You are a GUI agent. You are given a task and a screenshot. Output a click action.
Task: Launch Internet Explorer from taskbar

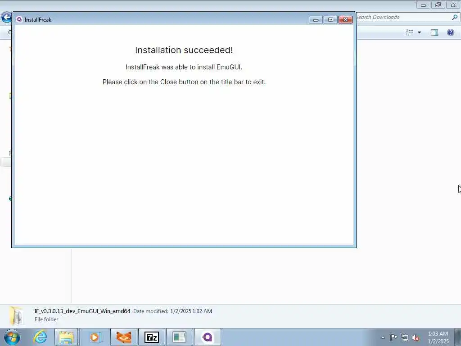(x=40, y=337)
